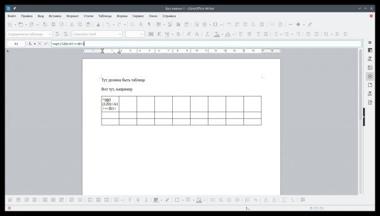The height and width of the screenshot is (216, 380).
Task: Click the Sum sigma icon in table toolbar
Action: pos(284,200)
